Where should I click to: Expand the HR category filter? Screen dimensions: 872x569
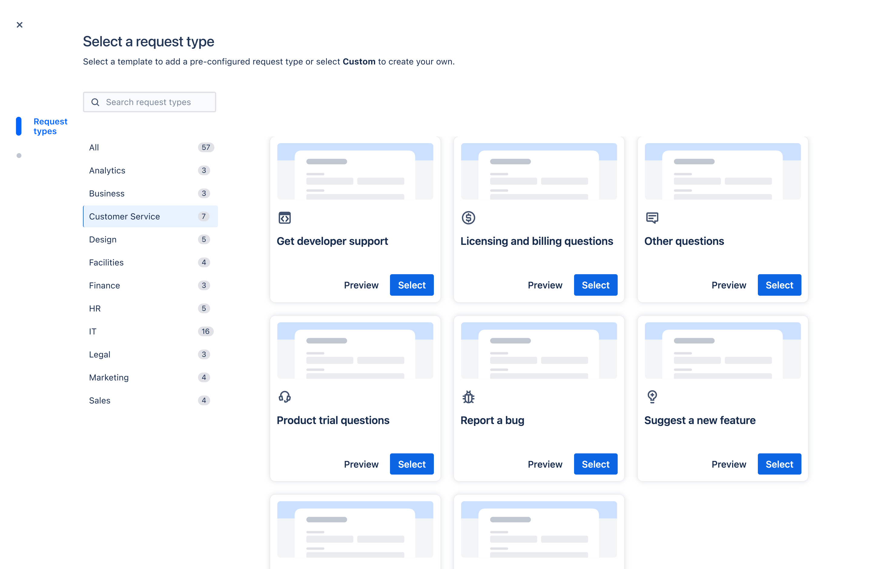pyautogui.click(x=95, y=308)
